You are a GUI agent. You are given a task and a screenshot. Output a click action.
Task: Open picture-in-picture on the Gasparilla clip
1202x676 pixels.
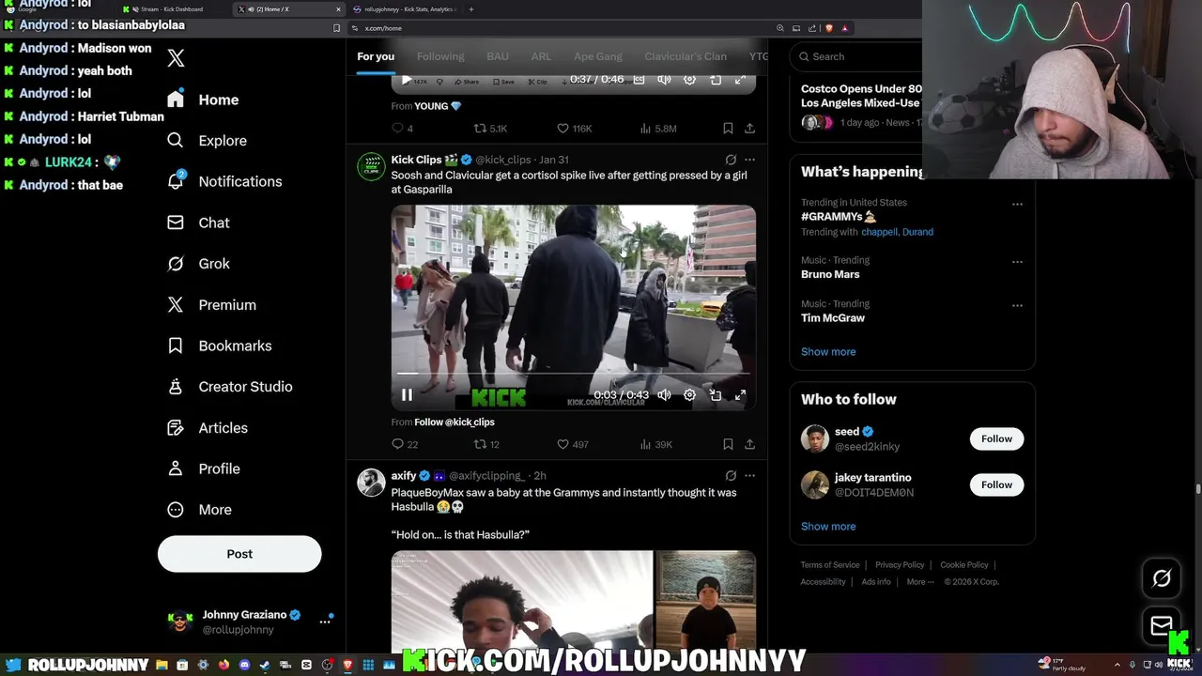point(716,395)
